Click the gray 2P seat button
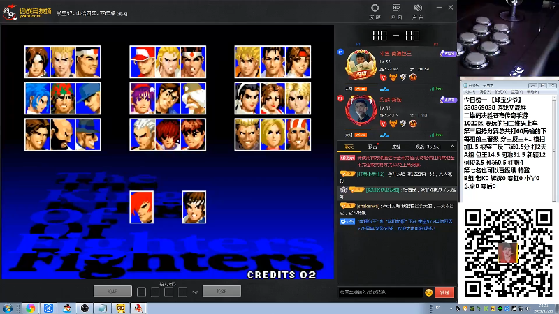The image size is (559, 314). pos(222,291)
